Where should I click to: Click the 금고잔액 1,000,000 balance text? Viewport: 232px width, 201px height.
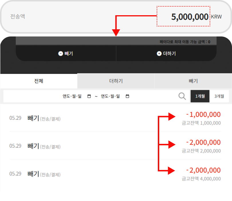click(201, 123)
